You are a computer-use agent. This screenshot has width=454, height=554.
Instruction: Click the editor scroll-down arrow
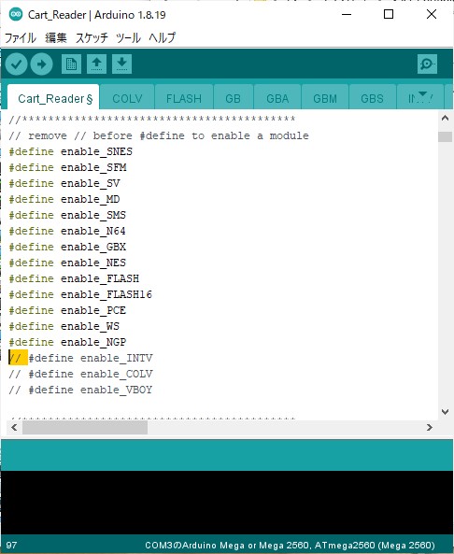[x=446, y=412]
